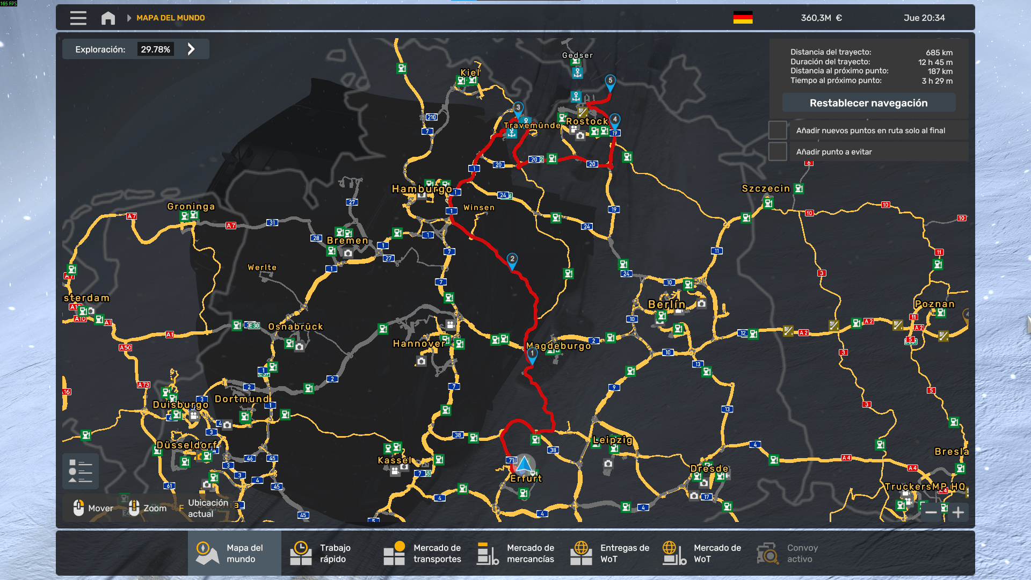Image resolution: width=1031 pixels, height=580 pixels.
Task: Click the zoom out minus button
Action: tap(931, 512)
